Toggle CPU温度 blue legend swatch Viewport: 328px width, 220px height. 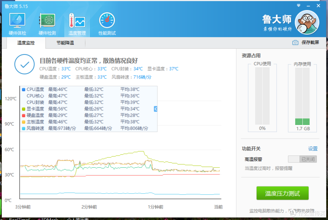point(24,90)
